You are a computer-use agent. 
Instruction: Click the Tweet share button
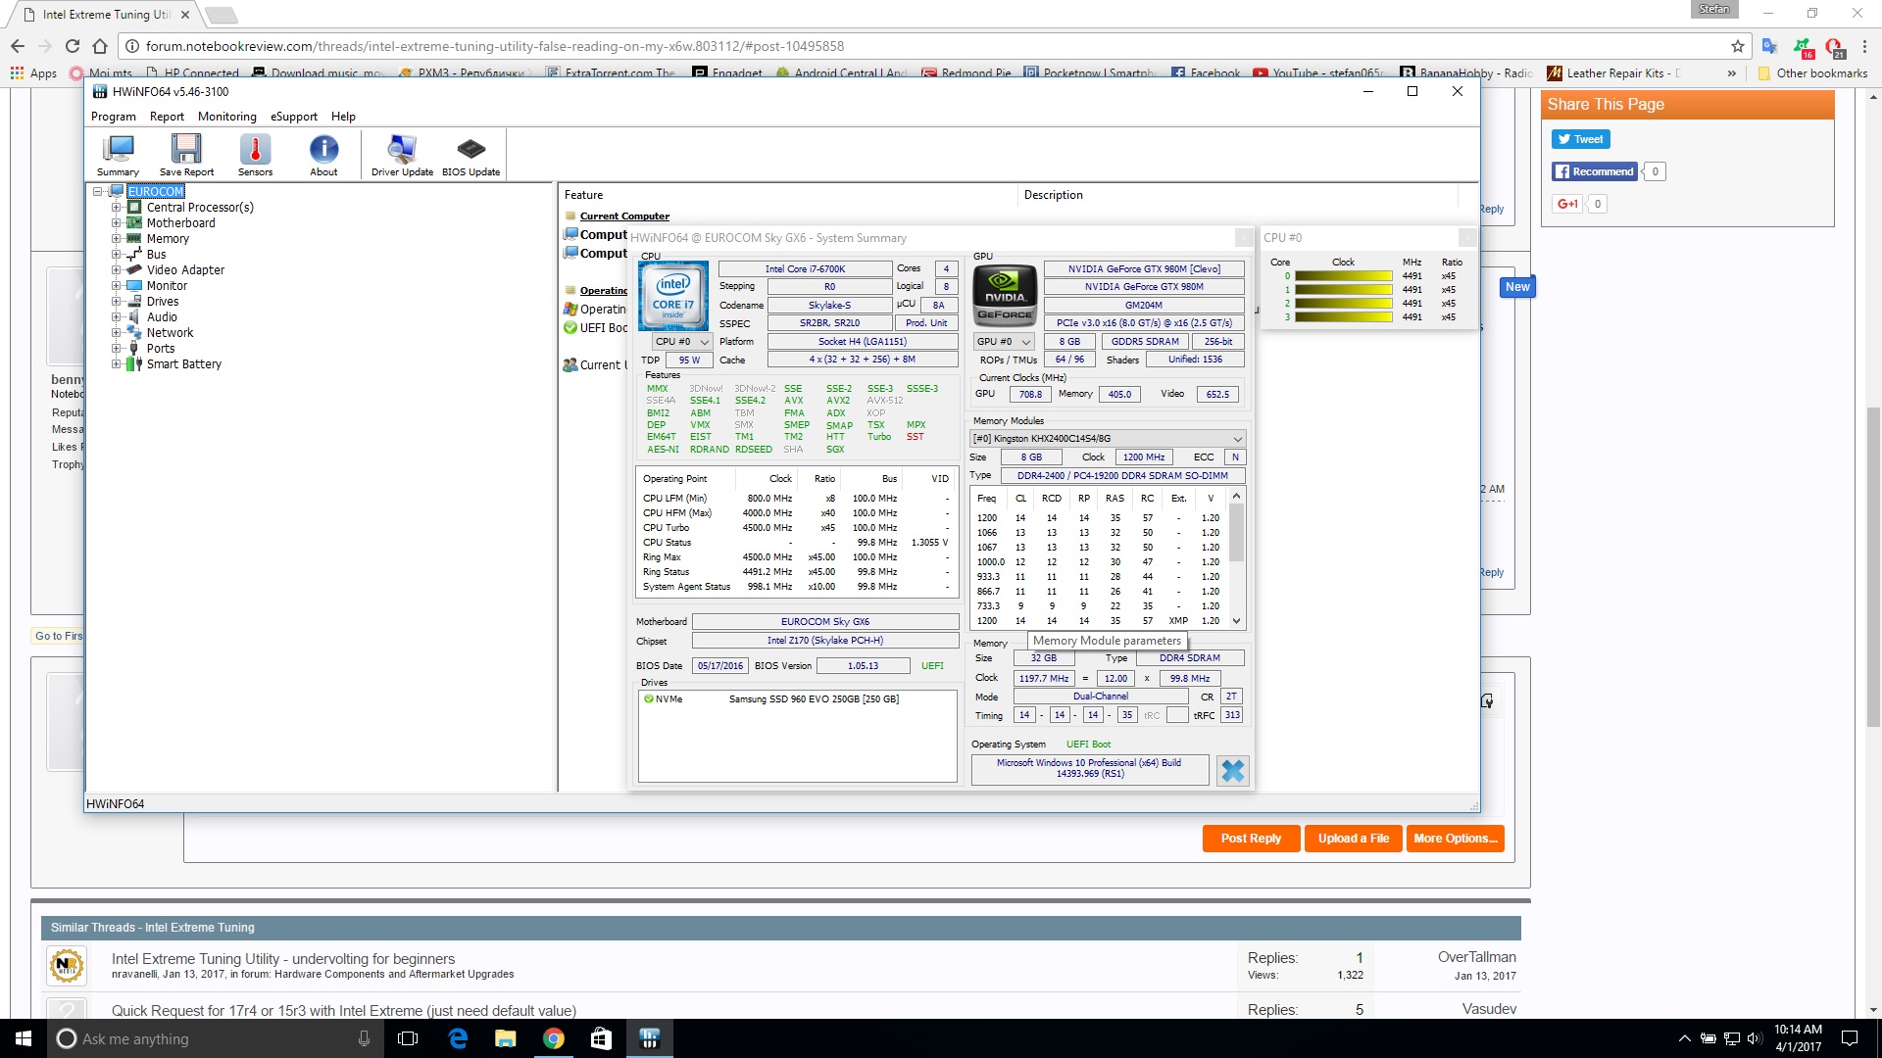coord(1580,139)
